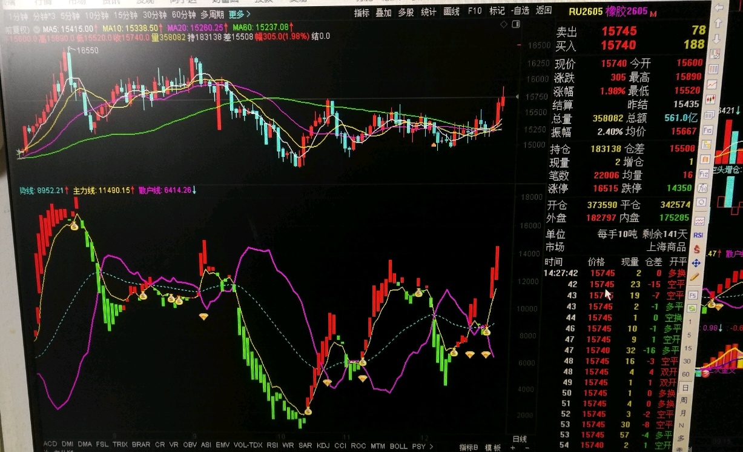Viewport: 743px width, 452px height.
Task: Click the RSI icon in right toolbar
Action: click(698, 235)
